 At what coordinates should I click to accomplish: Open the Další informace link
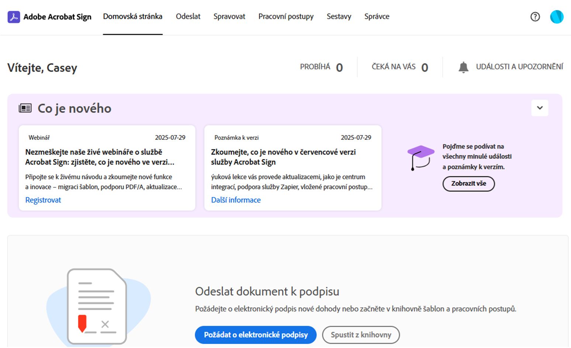(x=236, y=200)
